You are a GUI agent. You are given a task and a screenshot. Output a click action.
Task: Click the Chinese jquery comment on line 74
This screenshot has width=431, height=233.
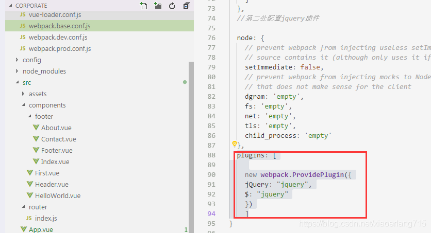click(x=278, y=19)
